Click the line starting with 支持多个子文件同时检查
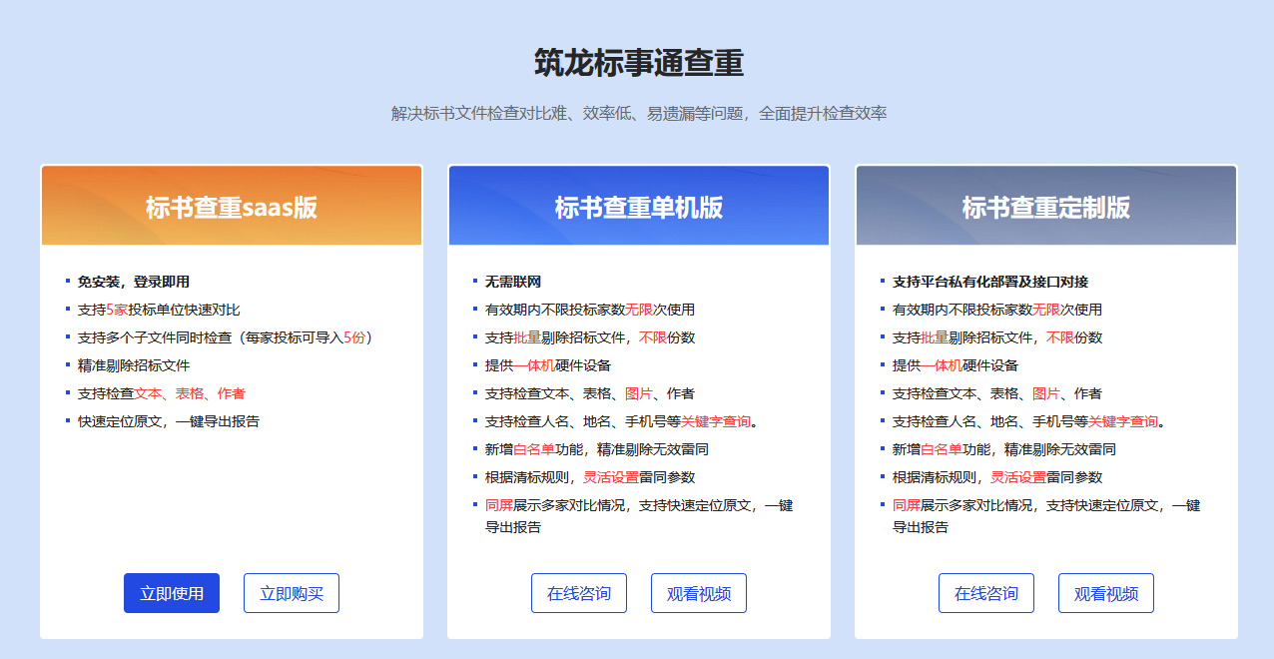Image resolution: width=1274 pixels, height=659 pixels. 226,337
